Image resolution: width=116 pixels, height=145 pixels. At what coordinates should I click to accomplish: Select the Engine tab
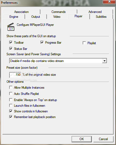(x=14, y=17)
